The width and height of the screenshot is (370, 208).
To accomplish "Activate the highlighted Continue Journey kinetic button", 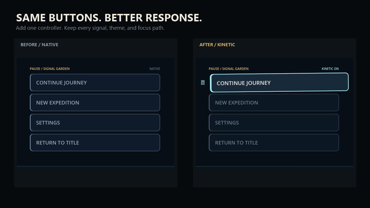I will (x=279, y=83).
